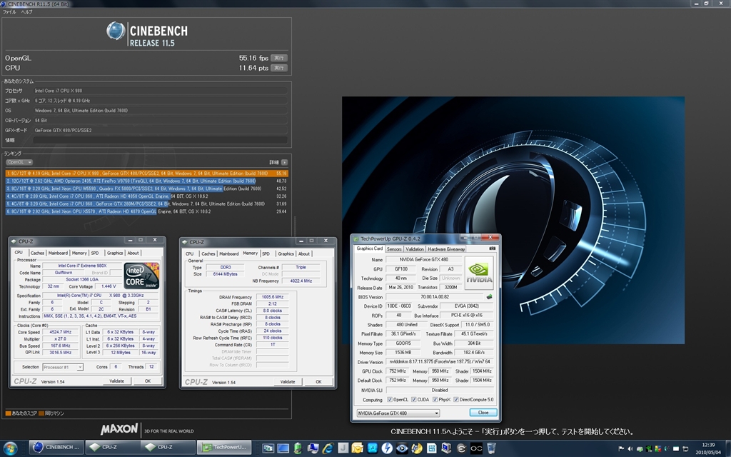Toggle the OpenCL checkbox in GPU-Z
Image resolution: width=731 pixels, height=457 pixels.
tap(390, 400)
